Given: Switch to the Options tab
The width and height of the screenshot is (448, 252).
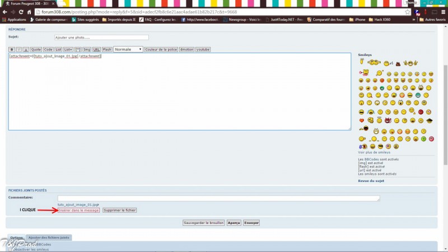Looking at the screenshot, I should [16, 237].
